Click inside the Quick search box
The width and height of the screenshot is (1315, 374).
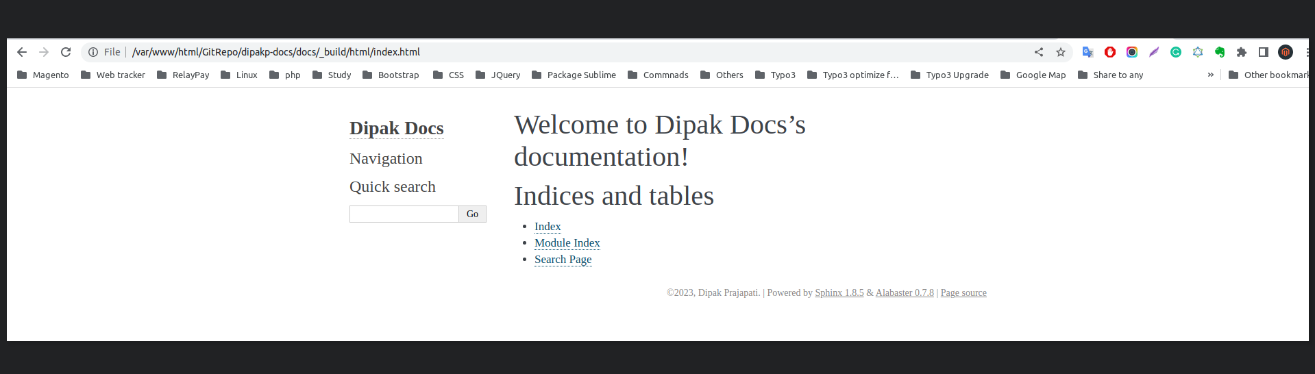pos(404,214)
